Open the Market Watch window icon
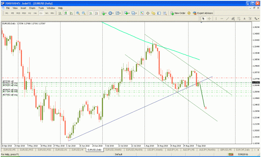The height and width of the screenshot is (157, 261). tap(142, 13)
